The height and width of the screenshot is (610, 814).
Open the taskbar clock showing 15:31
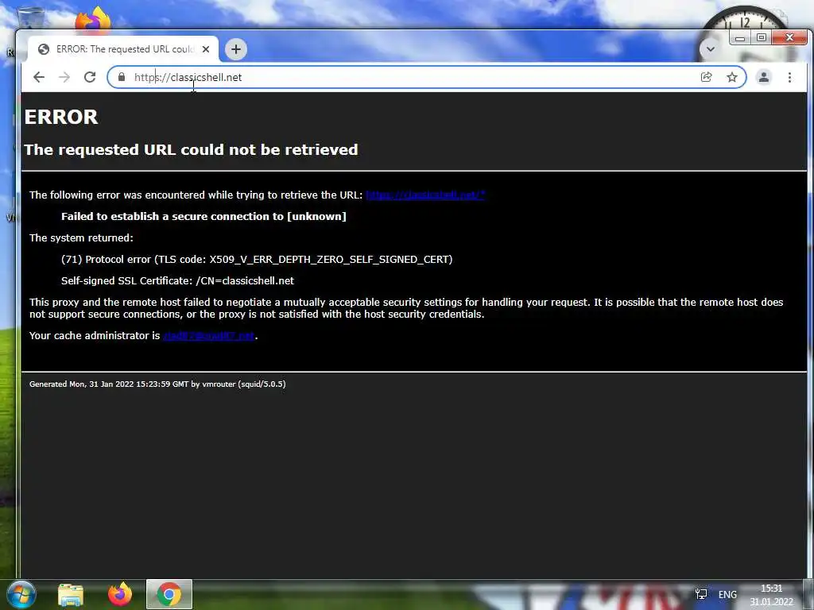tap(771, 595)
